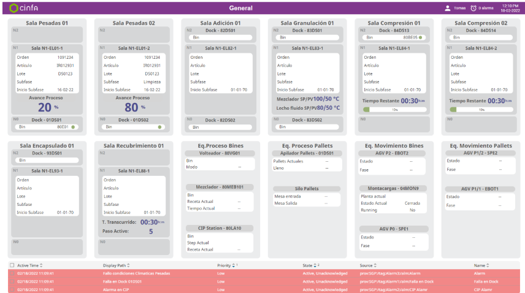Select AGV P2 - EBOT2 header

(392, 153)
